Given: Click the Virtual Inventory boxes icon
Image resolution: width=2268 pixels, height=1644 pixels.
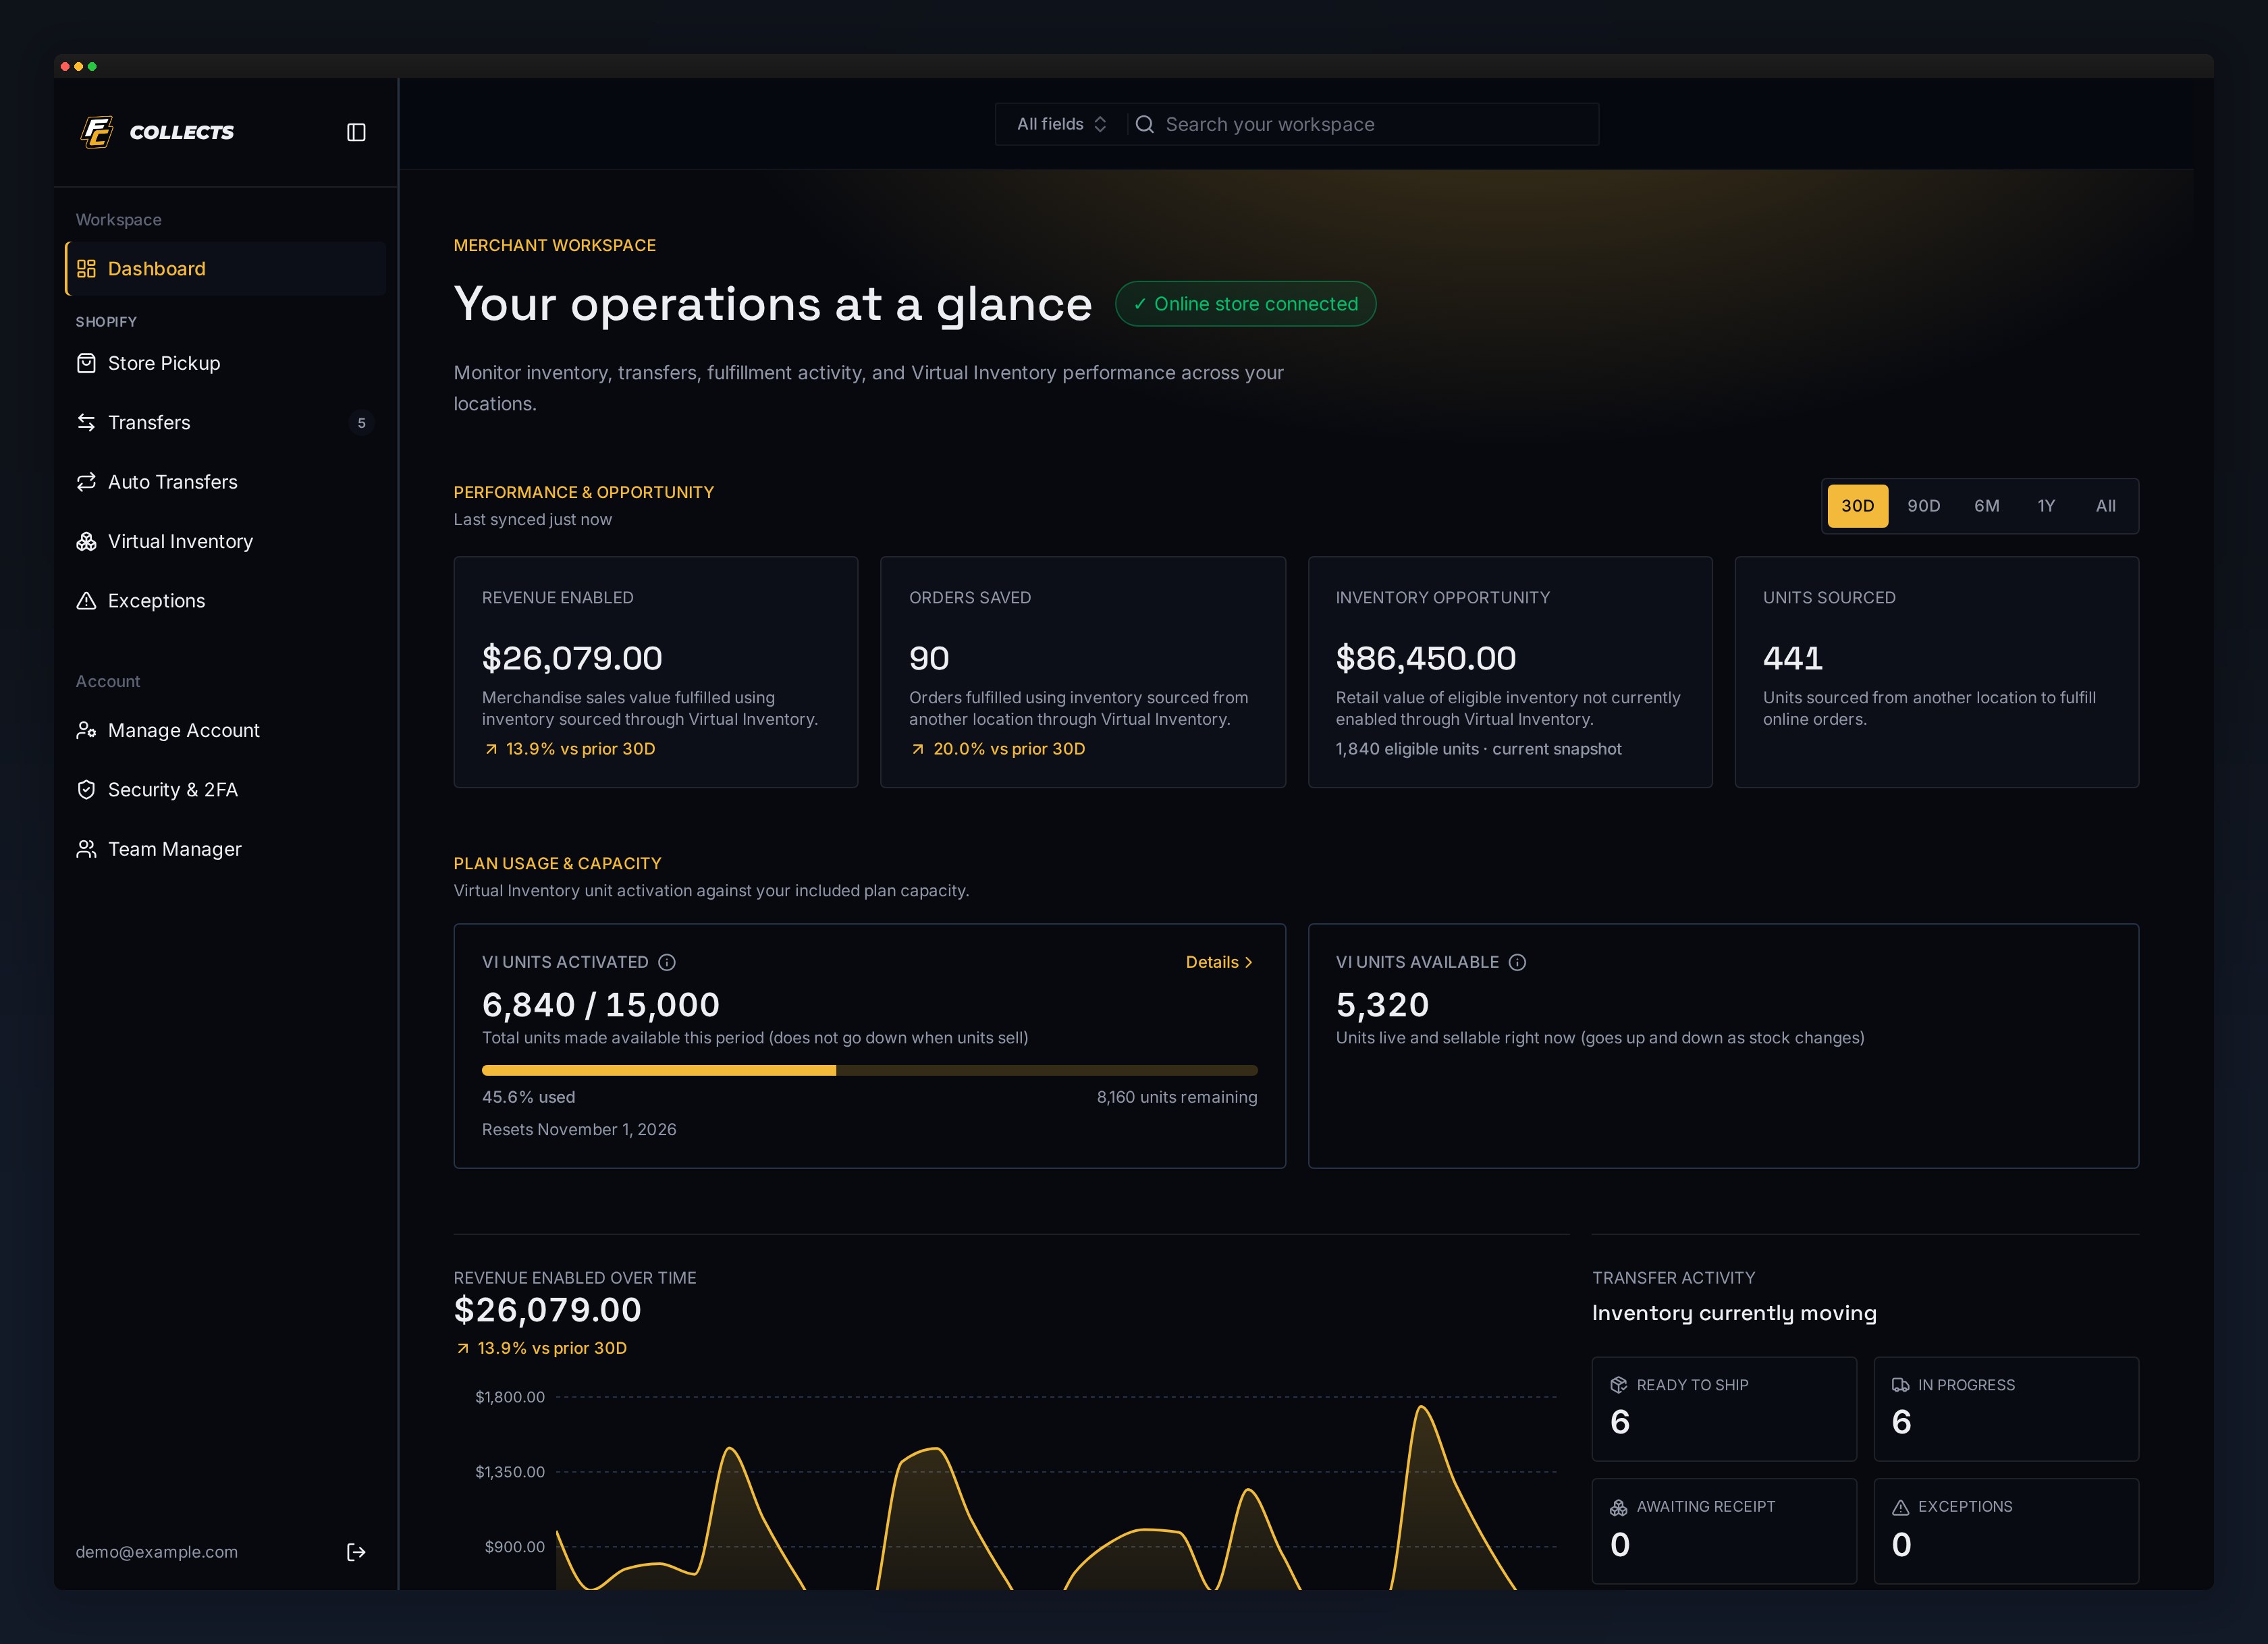Looking at the screenshot, I should 87,541.
